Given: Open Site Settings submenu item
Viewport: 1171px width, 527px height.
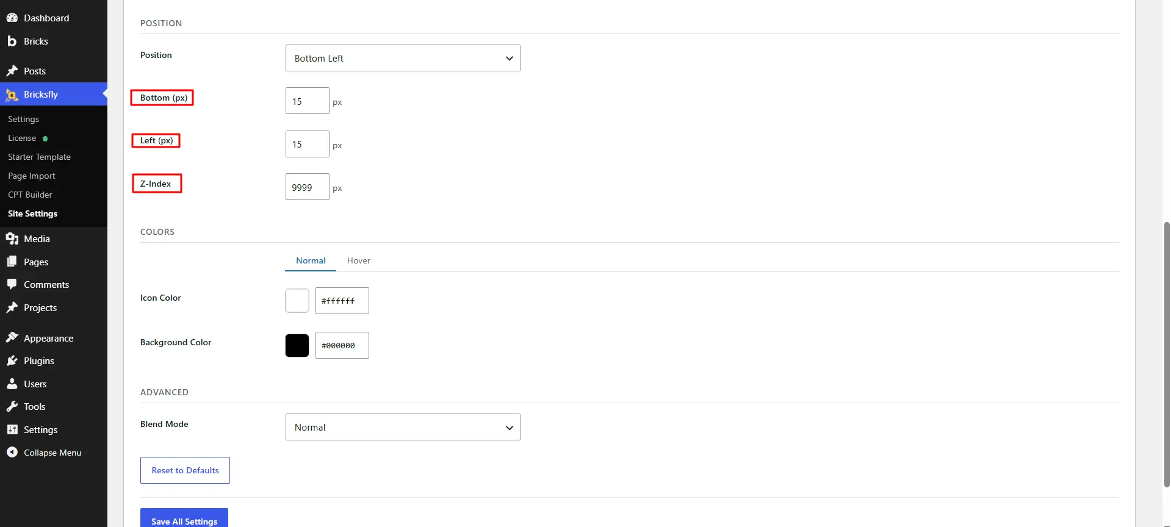Looking at the screenshot, I should (32, 213).
